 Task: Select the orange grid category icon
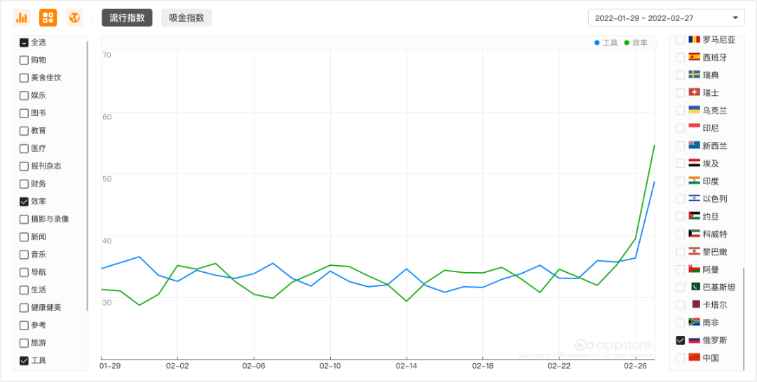(48, 17)
